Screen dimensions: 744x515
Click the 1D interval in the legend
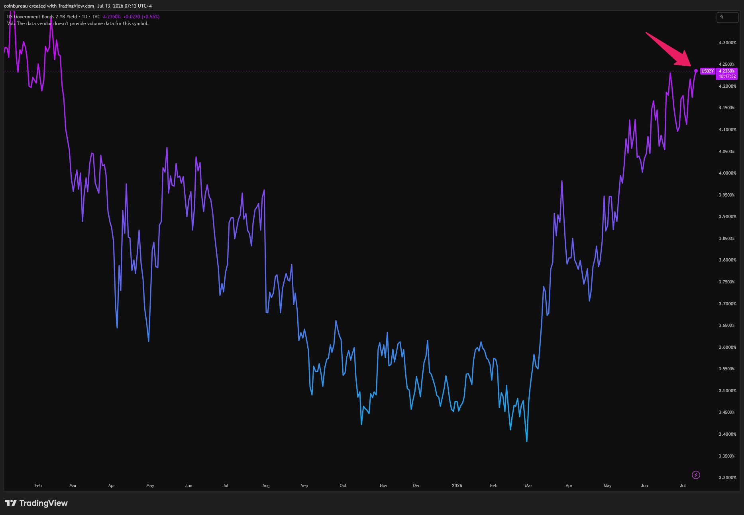(x=84, y=17)
